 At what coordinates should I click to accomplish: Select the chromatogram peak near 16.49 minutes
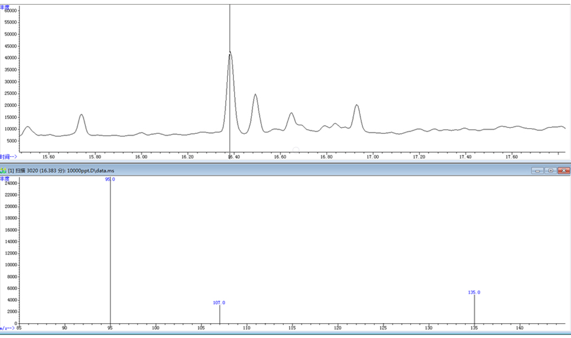[x=255, y=95]
